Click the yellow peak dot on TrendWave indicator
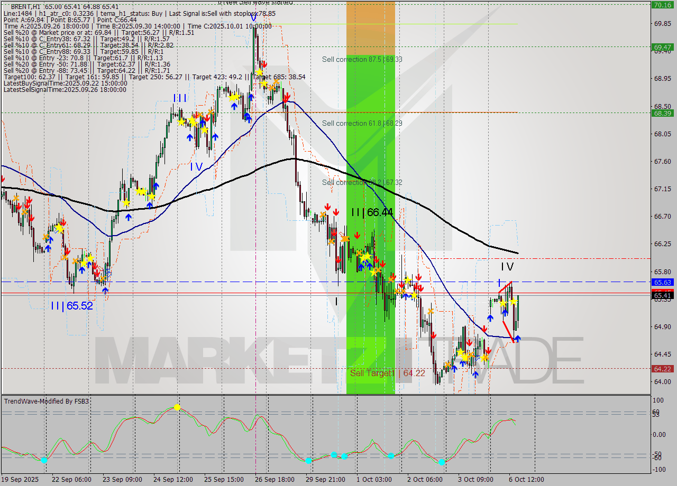 click(177, 407)
